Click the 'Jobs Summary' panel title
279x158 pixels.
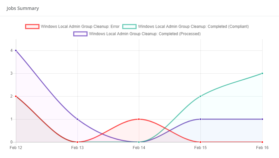[23, 8]
